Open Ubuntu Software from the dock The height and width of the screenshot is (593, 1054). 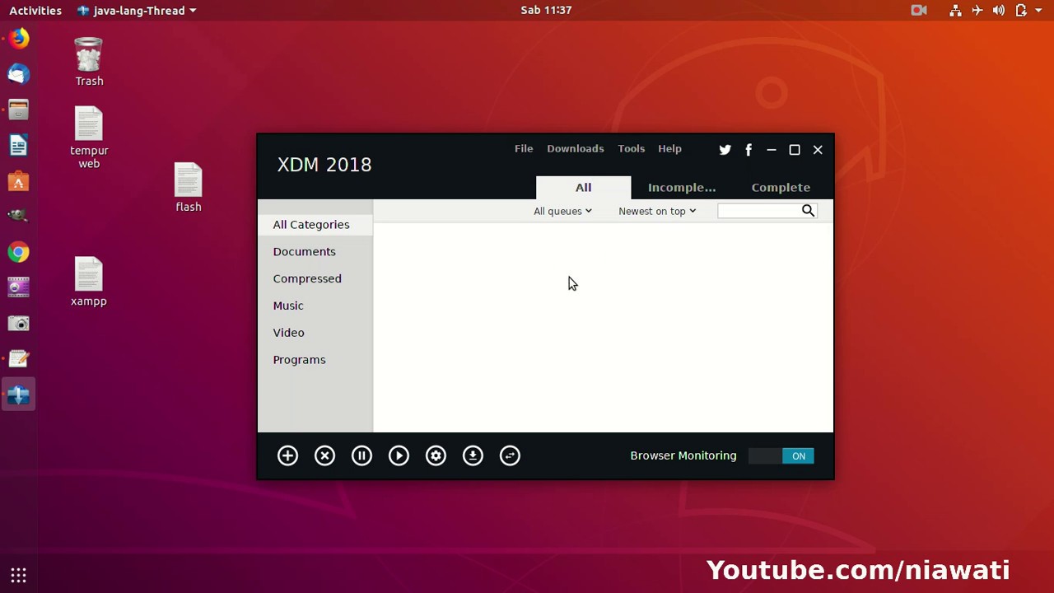click(x=18, y=181)
